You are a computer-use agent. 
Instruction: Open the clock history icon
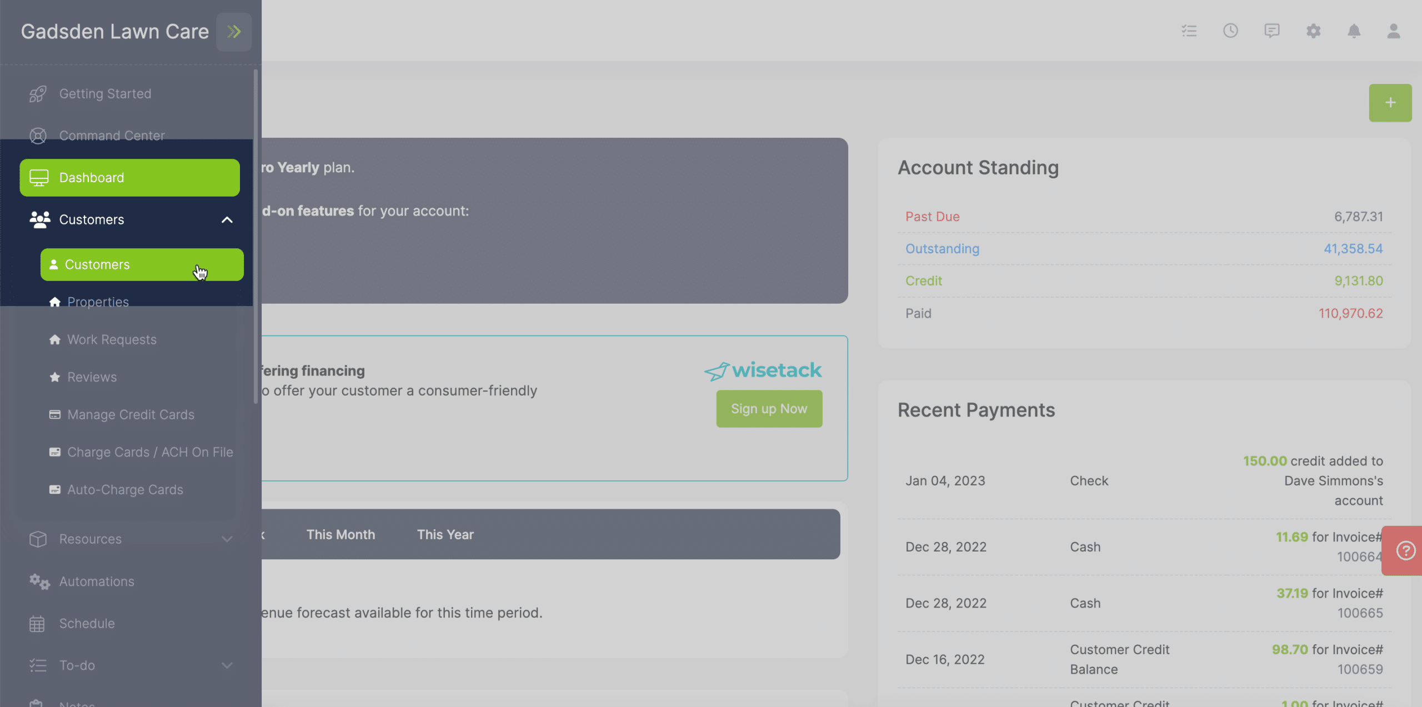point(1230,31)
